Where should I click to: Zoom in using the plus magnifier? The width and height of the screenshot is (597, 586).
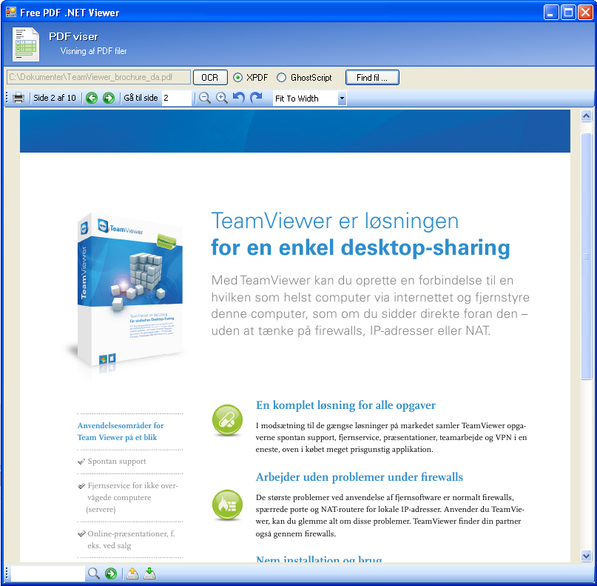(x=222, y=98)
